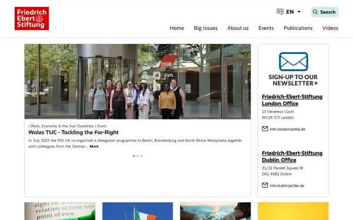The width and height of the screenshot is (353, 220).
Task: Click the 'D01 X682 Dublin' text
Action: tap(277, 174)
